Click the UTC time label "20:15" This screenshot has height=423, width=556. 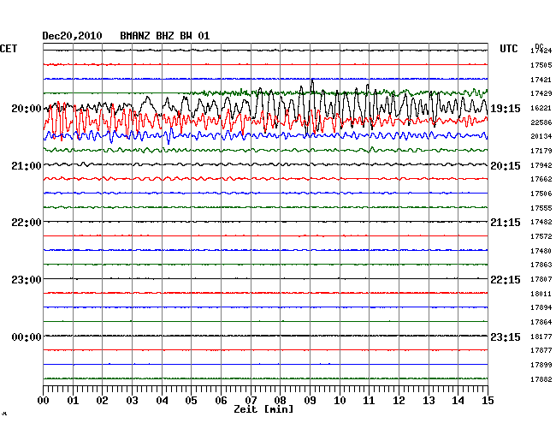[506, 166]
